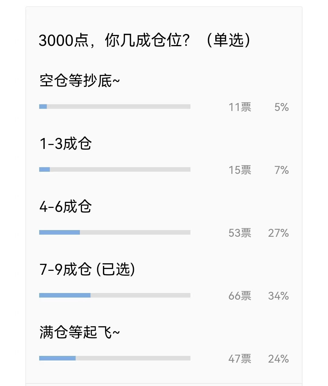Select the 空仓等抄底~ poll option
Screen dimensions: 328x386
pyautogui.click(x=80, y=81)
